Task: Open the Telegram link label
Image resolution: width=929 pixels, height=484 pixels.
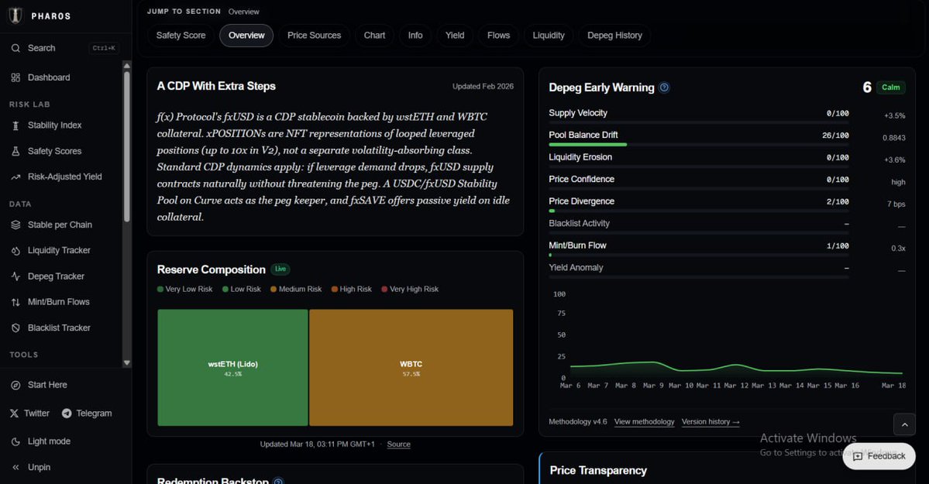Action: pyautogui.click(x=94, y=414)
